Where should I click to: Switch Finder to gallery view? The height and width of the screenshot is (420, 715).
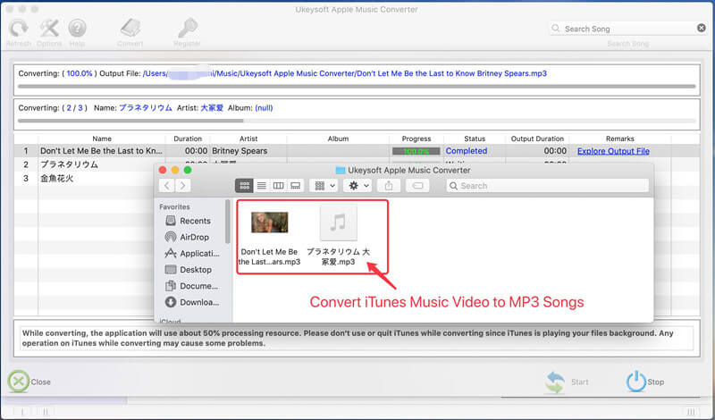tap(296, 186)
